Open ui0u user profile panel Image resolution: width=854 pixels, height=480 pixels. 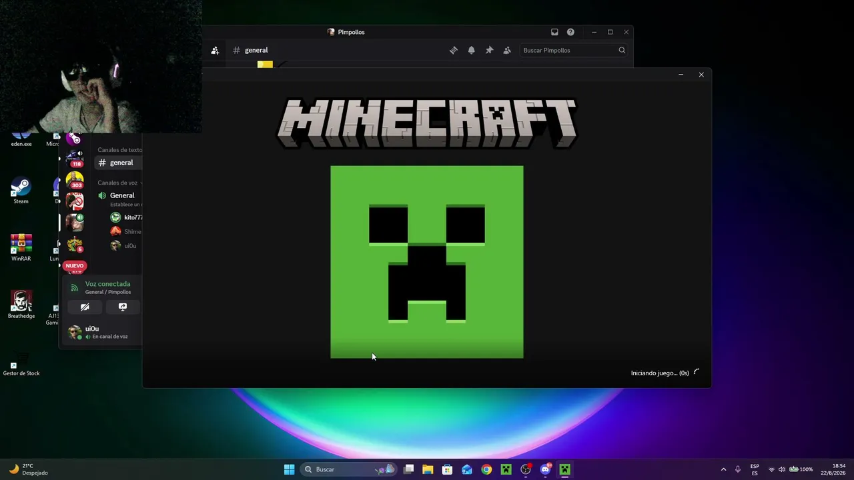[x=100, y=332]
